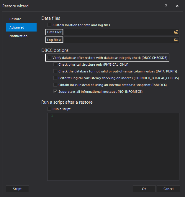Screen dimensions: 185x197
Task: Enable the Run a script checkbox
Action: point(49,109)
